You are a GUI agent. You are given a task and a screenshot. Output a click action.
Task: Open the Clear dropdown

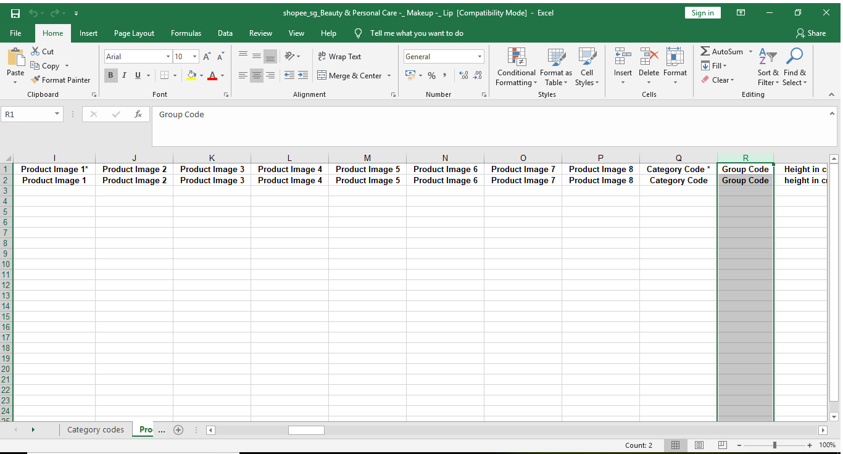tap(718, 80)
